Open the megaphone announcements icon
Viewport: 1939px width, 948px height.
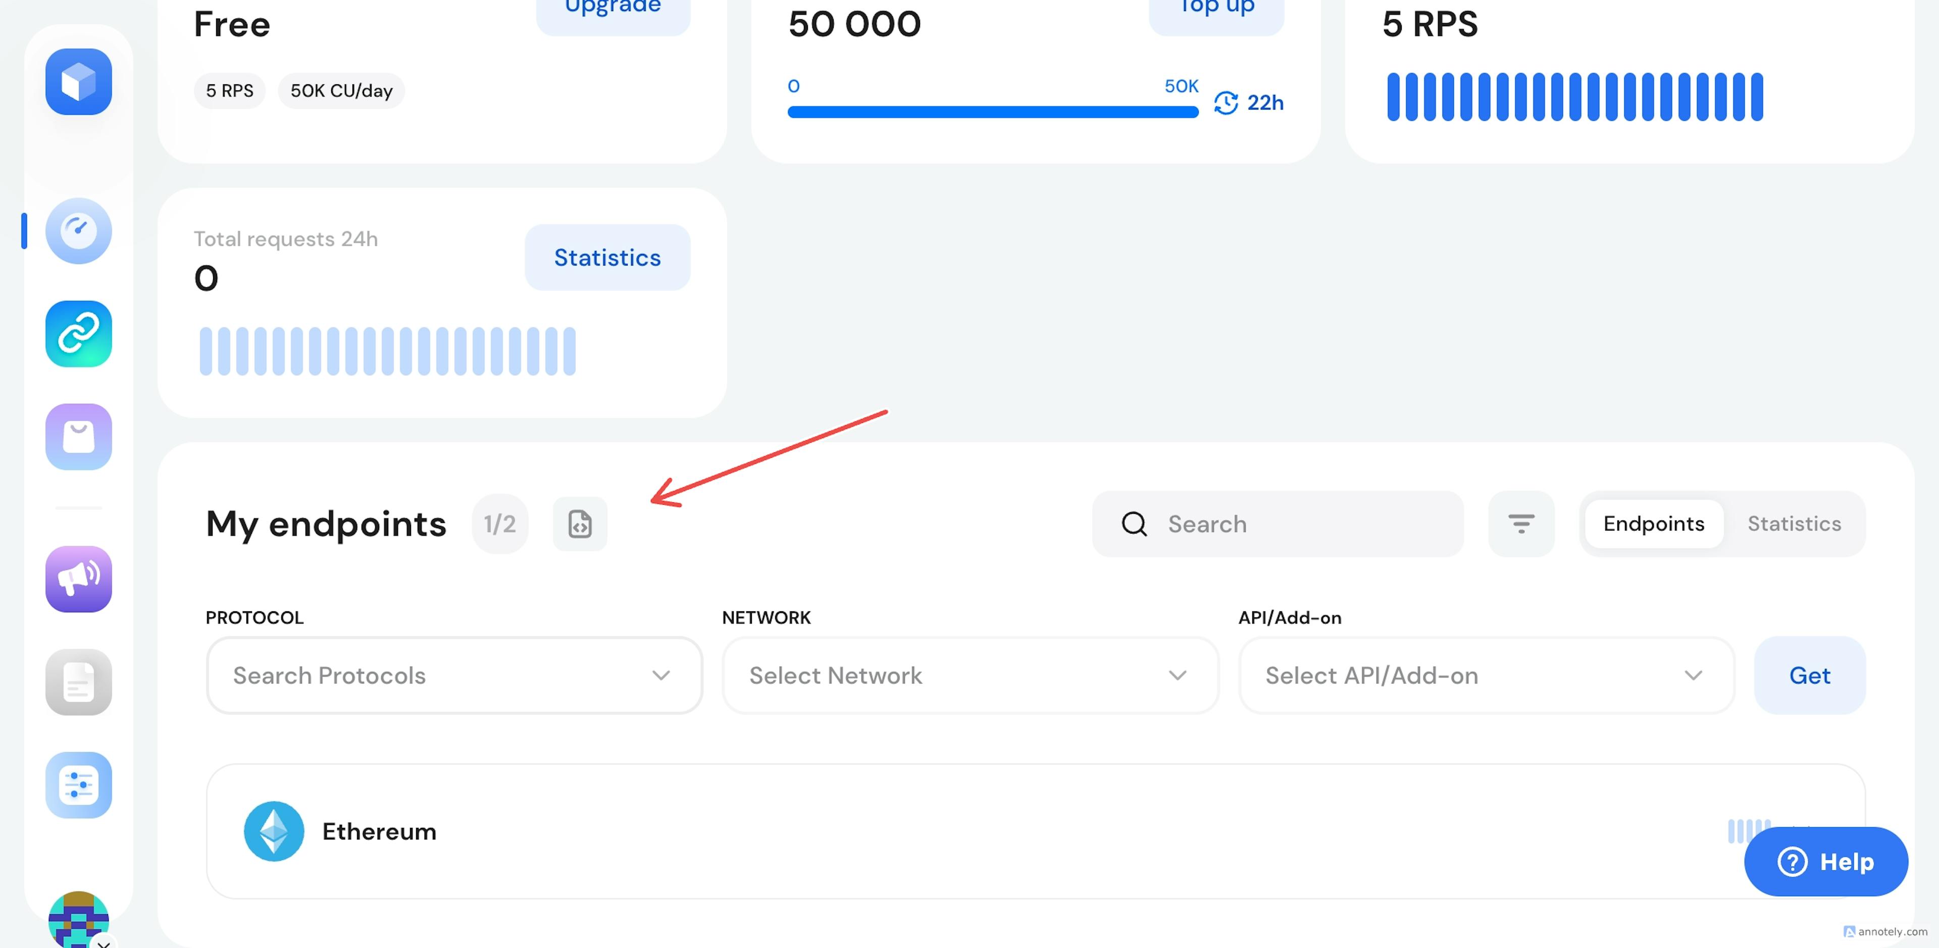pos(78,578)
